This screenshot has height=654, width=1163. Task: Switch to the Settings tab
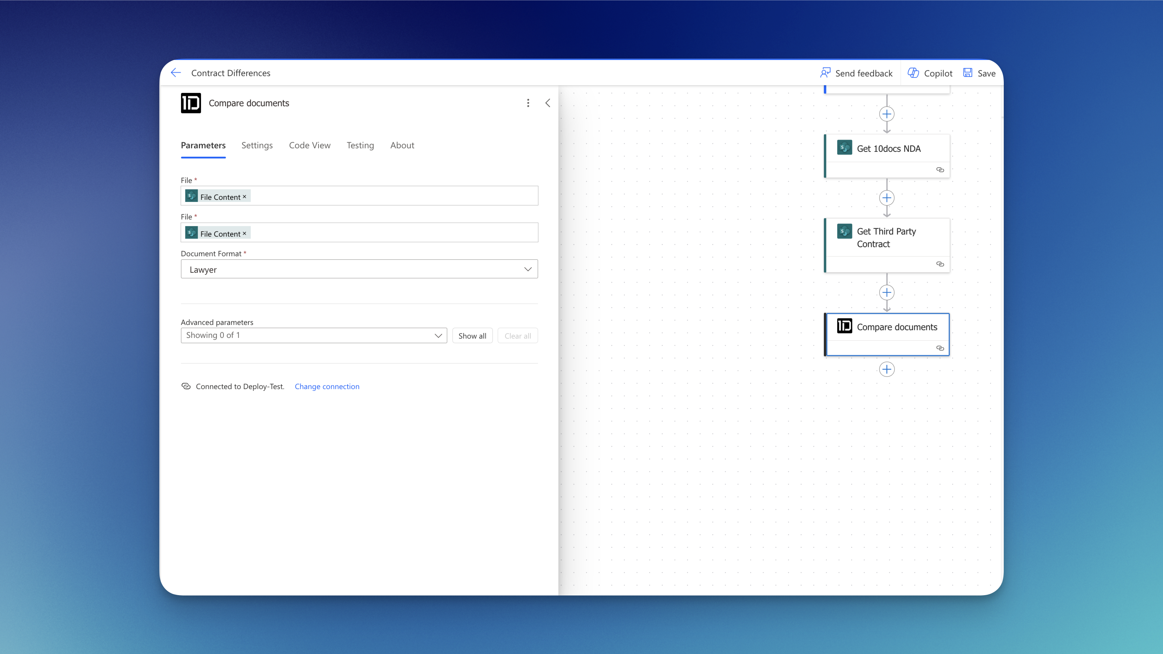click(x=257, y=145)
